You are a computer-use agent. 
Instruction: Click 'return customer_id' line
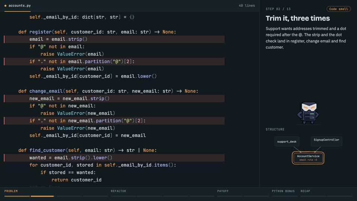coord(77,180)
